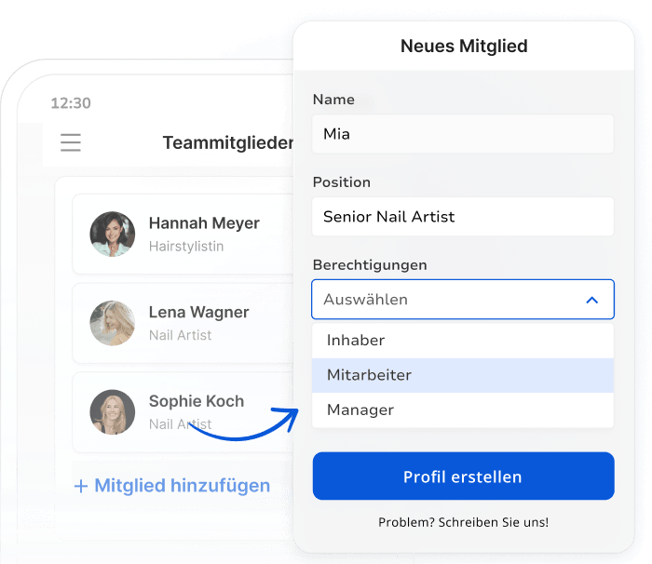Click Mitglied hinzufügen link
Image resolution: width=652 pixels, height=564 pixels.
183,486
